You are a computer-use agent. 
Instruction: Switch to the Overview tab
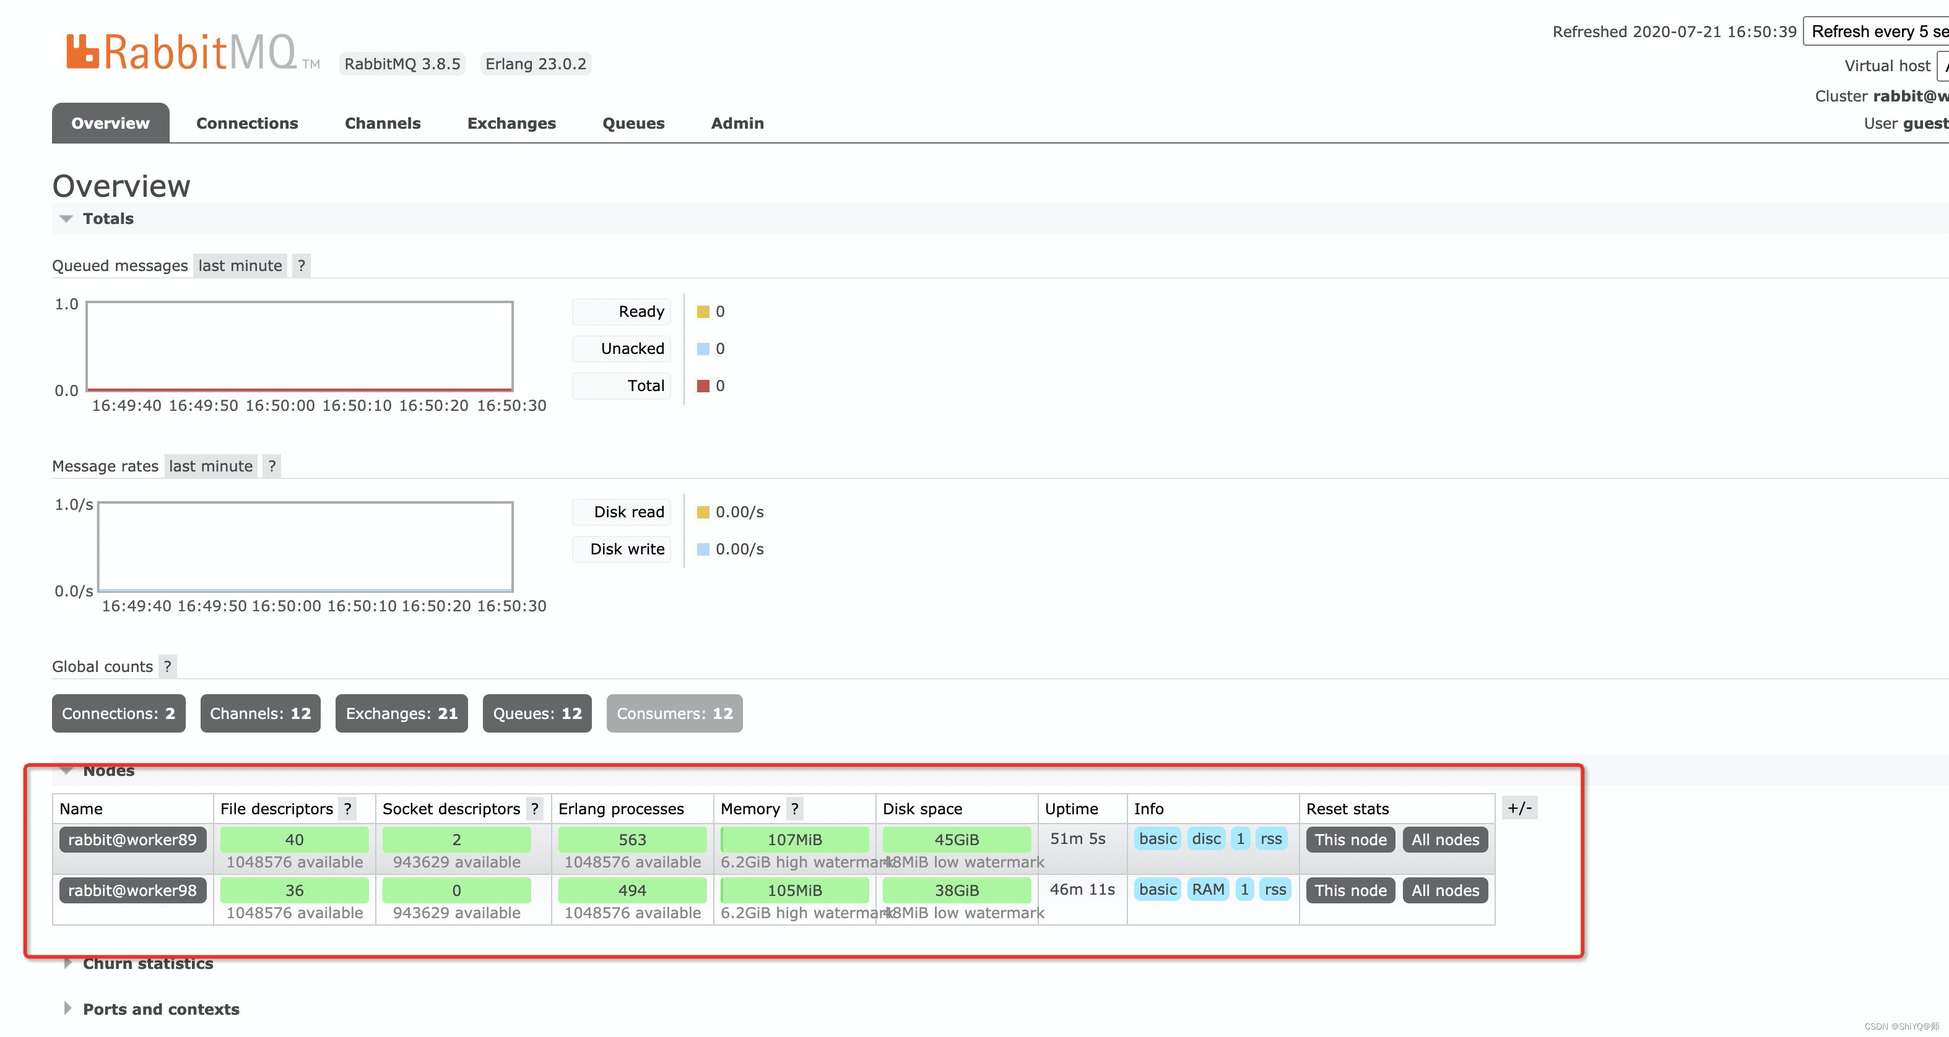pyautogui.click(x=110, y=123)
